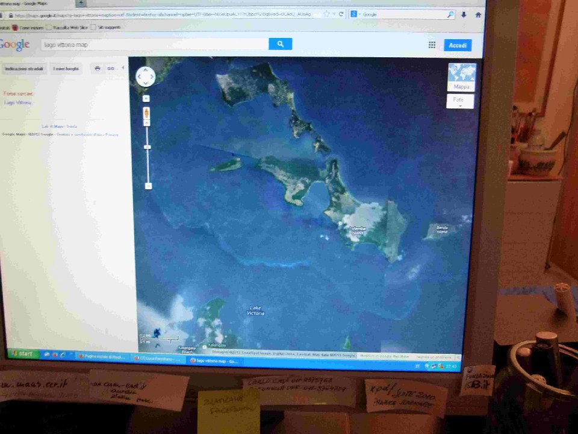
Task: Click the print icon in the sidebar
Action: click(98, 68)
